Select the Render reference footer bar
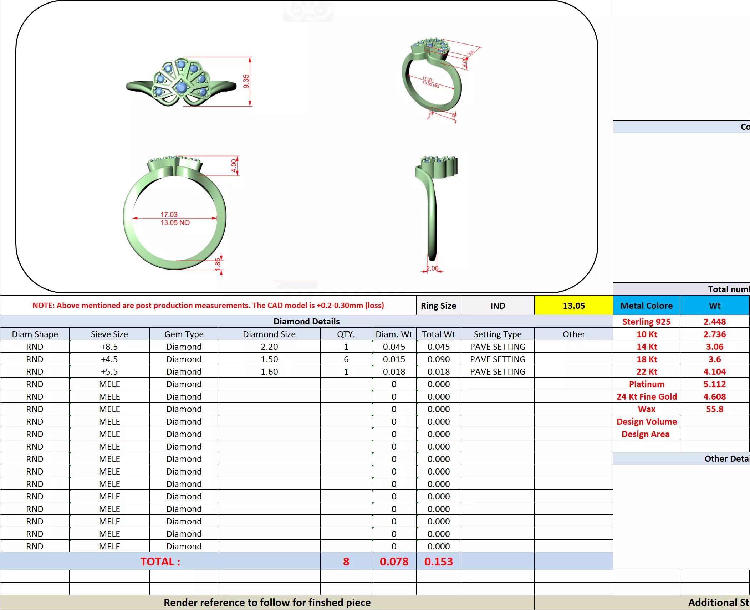The image size is (750, 610). point(267,603)
